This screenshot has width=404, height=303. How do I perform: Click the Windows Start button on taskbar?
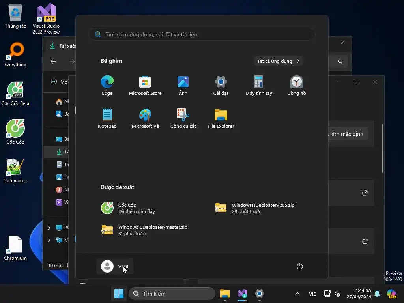point(119,294)
